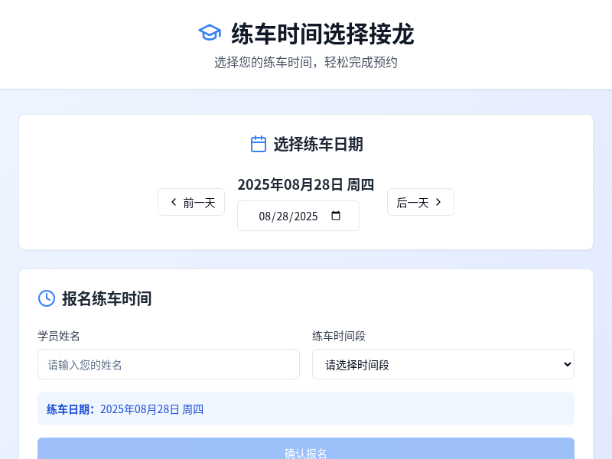This screenshot has height=459, width=612.
Task: Click the heading date 2025年08月28日 周四
Action: (306, 184)
